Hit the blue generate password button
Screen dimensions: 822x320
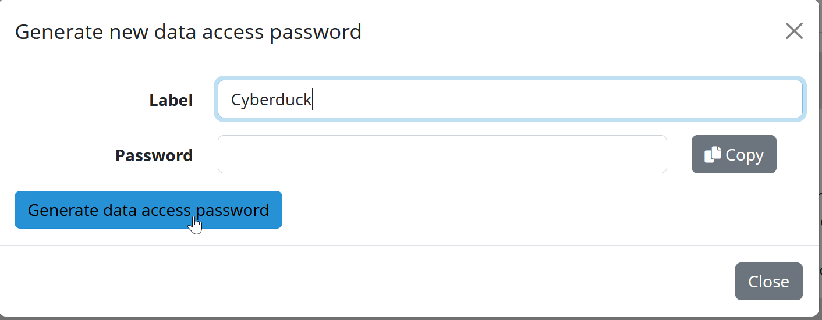148,209
